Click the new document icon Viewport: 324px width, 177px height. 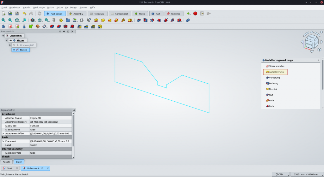pyautogui.click(x=3, y=14)
